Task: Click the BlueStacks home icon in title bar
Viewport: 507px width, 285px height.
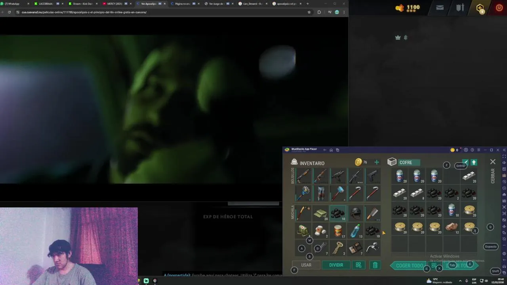Action: (331, 150)
